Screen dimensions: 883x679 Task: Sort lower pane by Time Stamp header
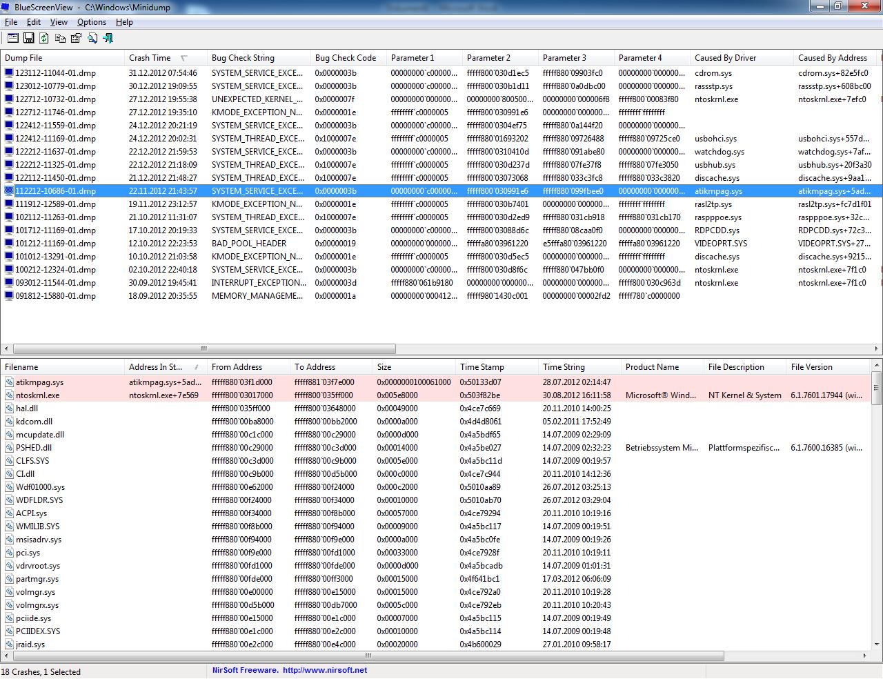pyautogui.click(x=497, y=367)
